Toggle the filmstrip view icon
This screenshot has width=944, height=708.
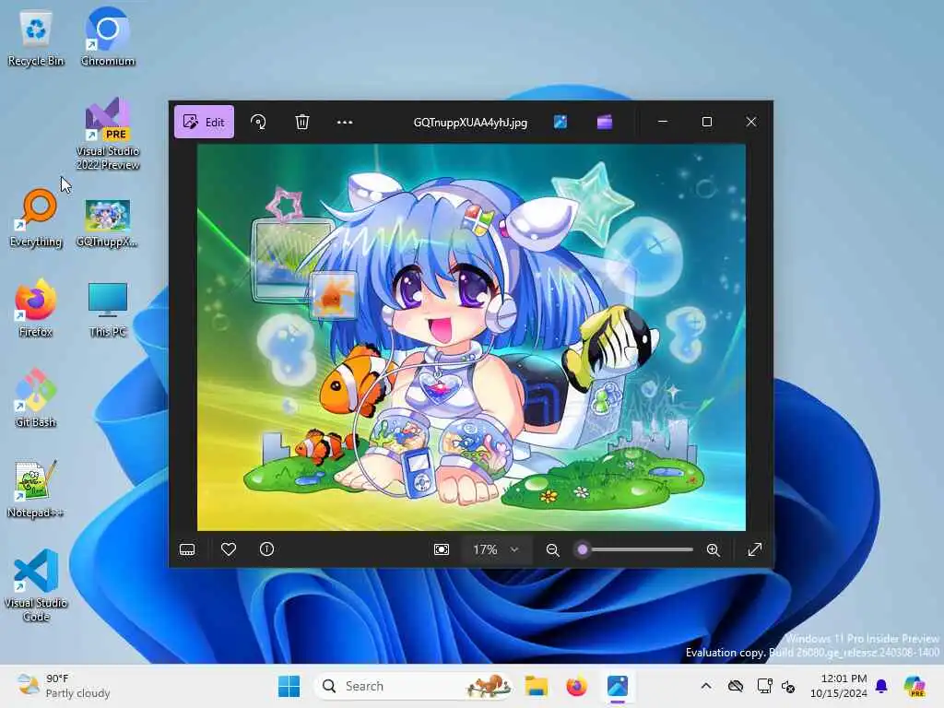click(187, 549)
